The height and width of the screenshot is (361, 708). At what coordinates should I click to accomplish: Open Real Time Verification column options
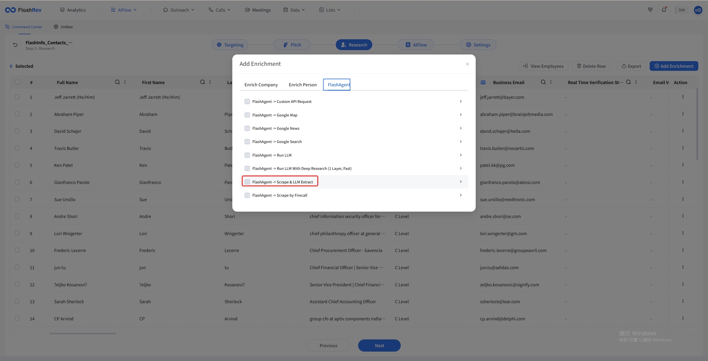pyautogui.click(x=636, y=82)
